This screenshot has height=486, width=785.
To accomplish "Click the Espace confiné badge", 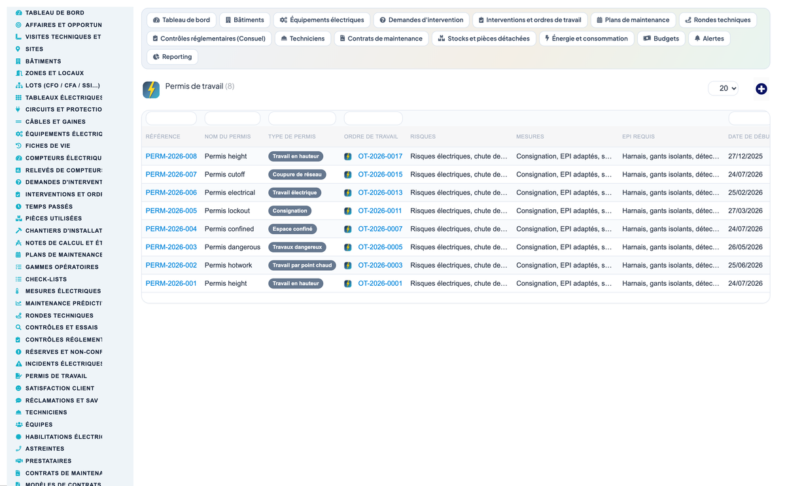I will coord(293,230).
